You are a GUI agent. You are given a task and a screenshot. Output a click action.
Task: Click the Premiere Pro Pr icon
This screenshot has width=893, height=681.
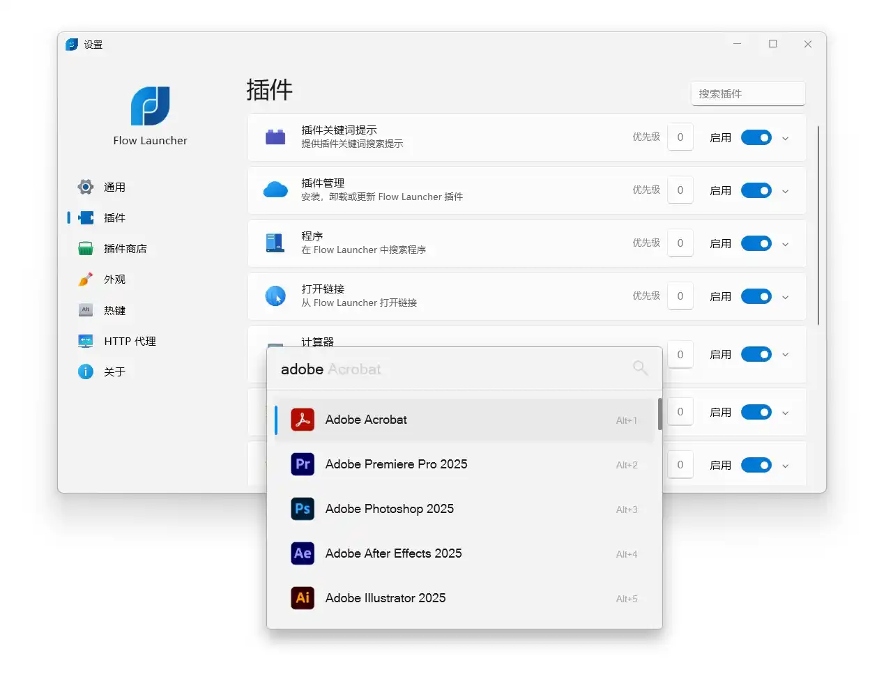tap(303, 464)
